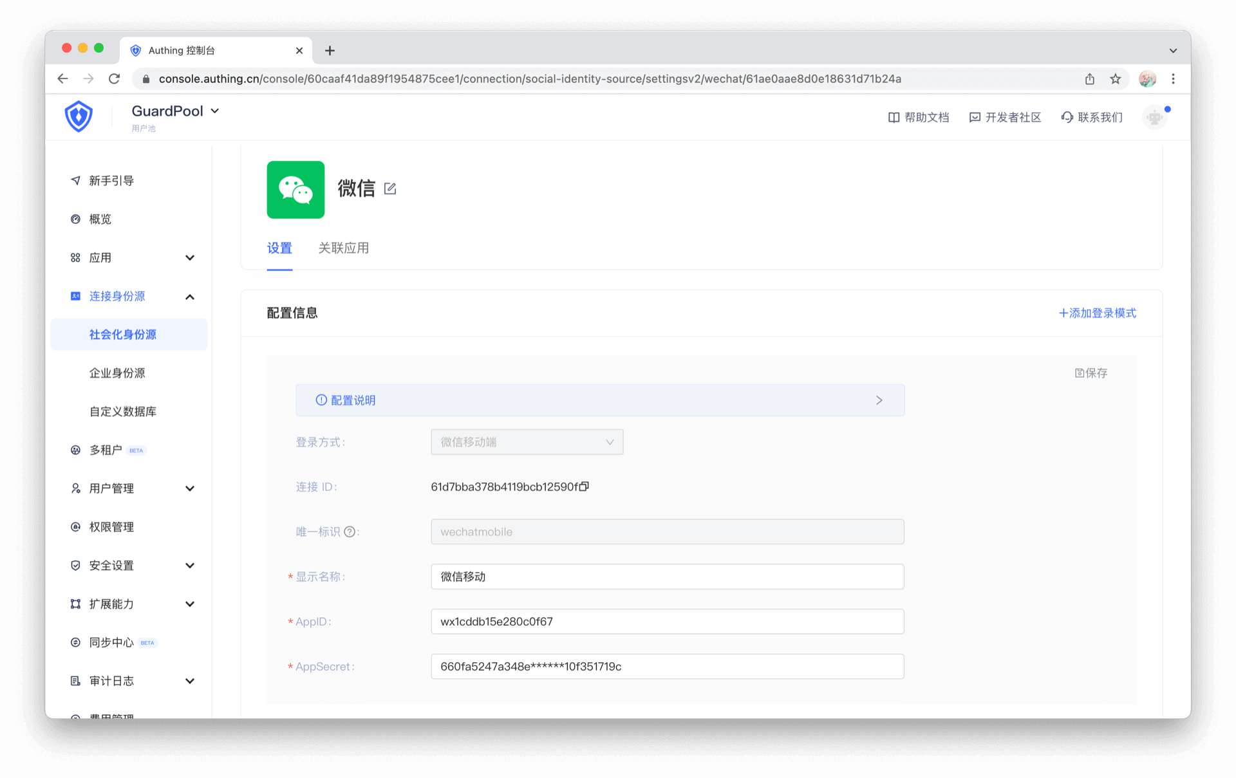Click the 添加登录模式 button
This screenshot has width=1236, height=778.
[1097, 313]
